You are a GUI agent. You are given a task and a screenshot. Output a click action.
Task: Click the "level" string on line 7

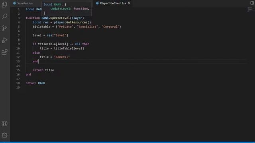tap(60, 35)
